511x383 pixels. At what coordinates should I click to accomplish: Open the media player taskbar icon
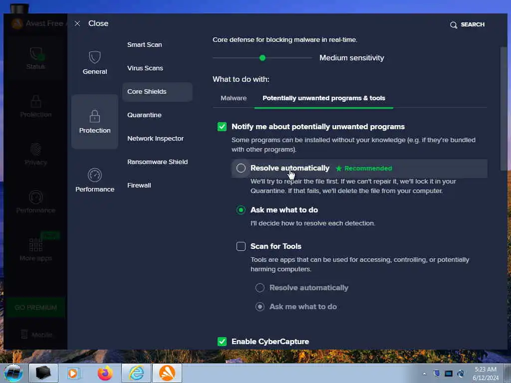tap(73, 373)
